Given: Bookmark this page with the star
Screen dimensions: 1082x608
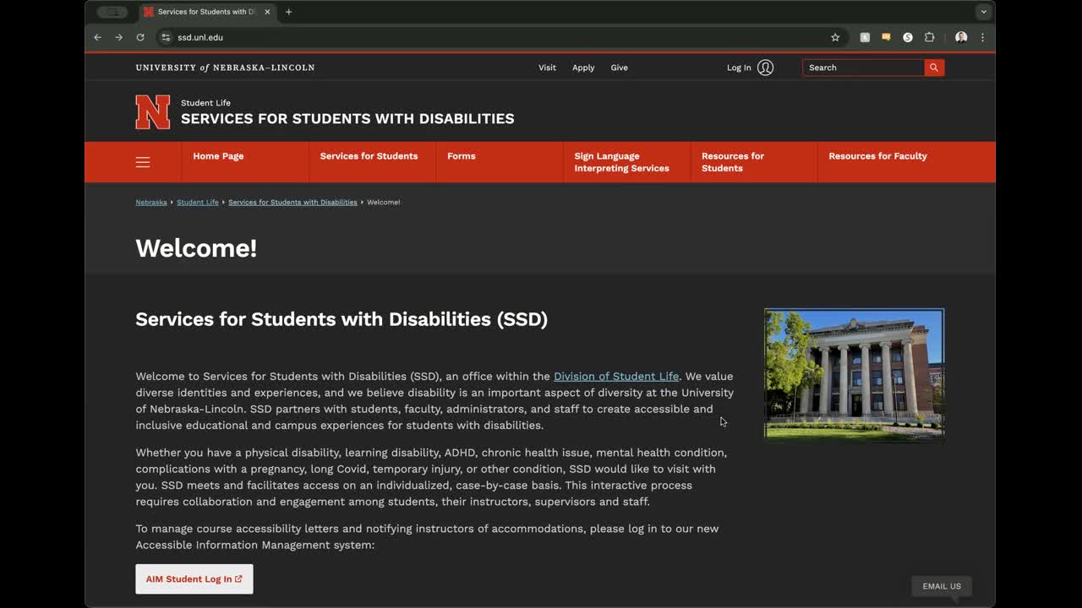Looking at the screenshot, I should [x=835, y=37].
